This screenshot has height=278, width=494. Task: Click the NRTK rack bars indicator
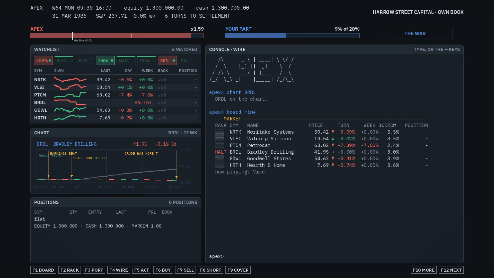(162, 80)
